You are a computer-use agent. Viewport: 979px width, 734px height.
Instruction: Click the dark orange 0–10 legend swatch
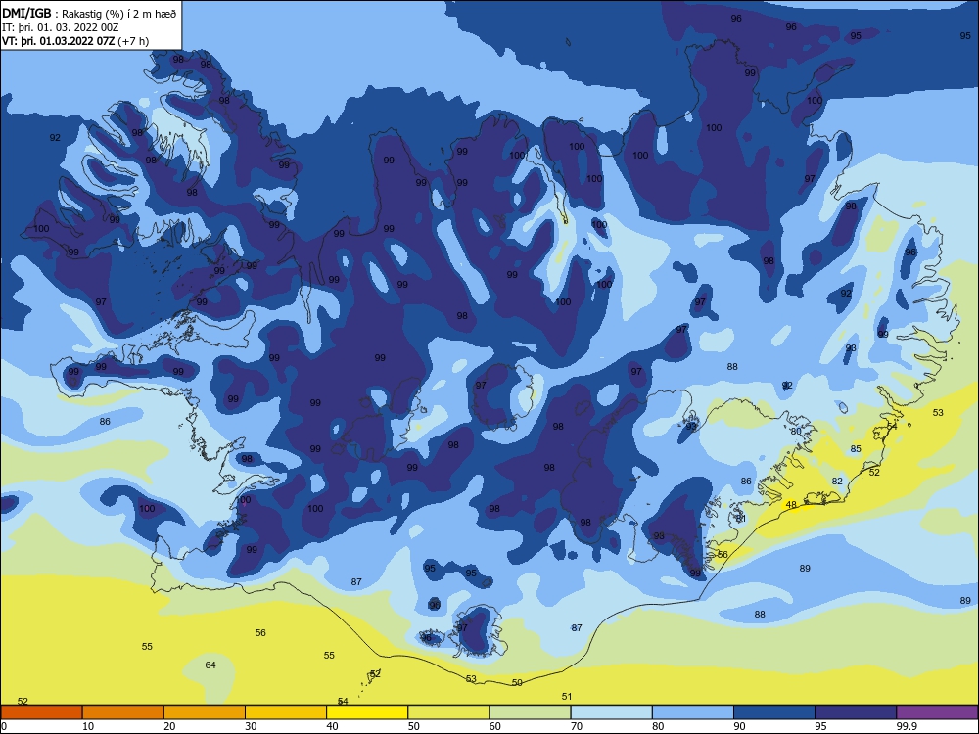(x=41, y=712)
